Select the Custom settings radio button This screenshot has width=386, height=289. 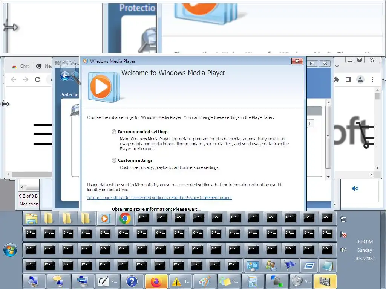(114, 160)
